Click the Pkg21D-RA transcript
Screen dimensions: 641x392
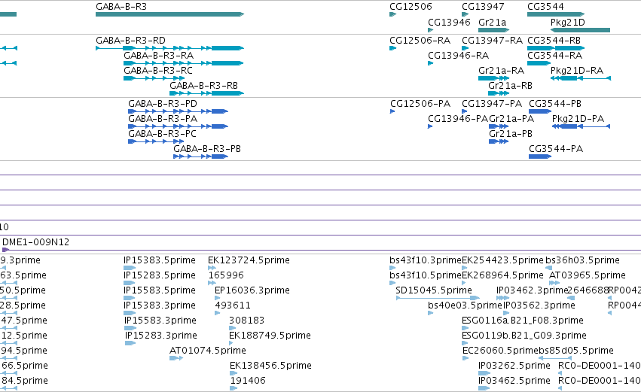pos(581,78)
